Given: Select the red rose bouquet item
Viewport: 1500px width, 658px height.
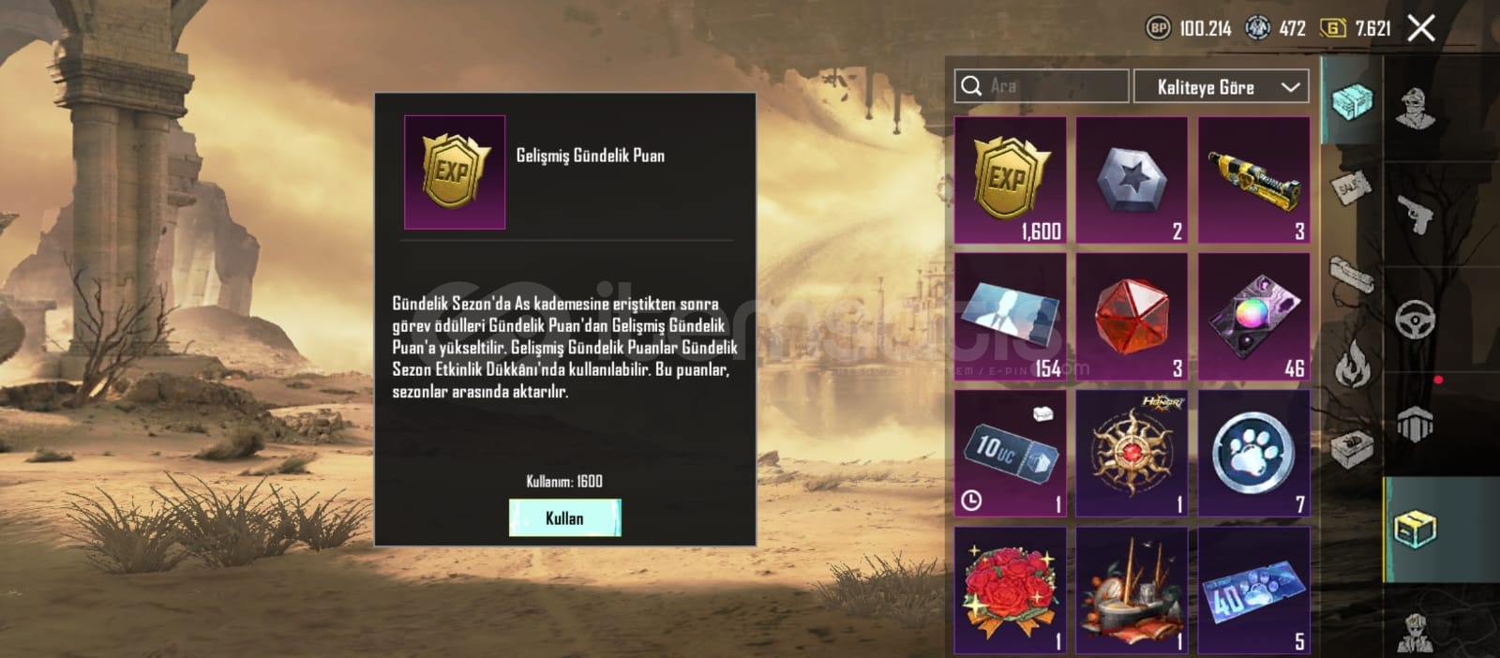Looking at the screenshot, I should click(1010, 591).
